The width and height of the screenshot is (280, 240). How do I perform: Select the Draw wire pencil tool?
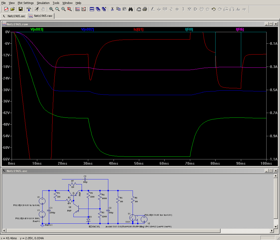coord(153,9)
